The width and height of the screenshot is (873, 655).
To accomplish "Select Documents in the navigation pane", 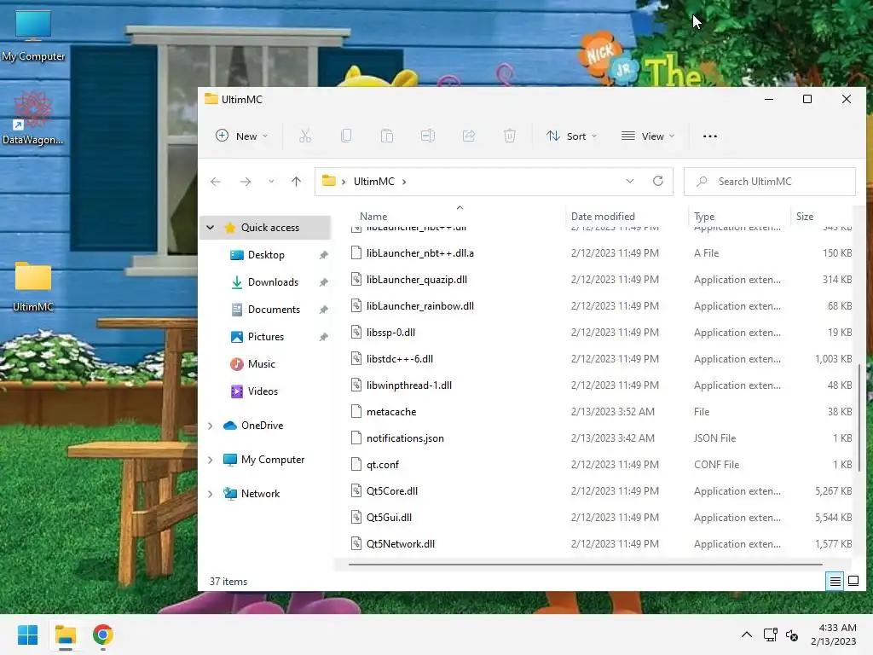I will tap(274, 310).
